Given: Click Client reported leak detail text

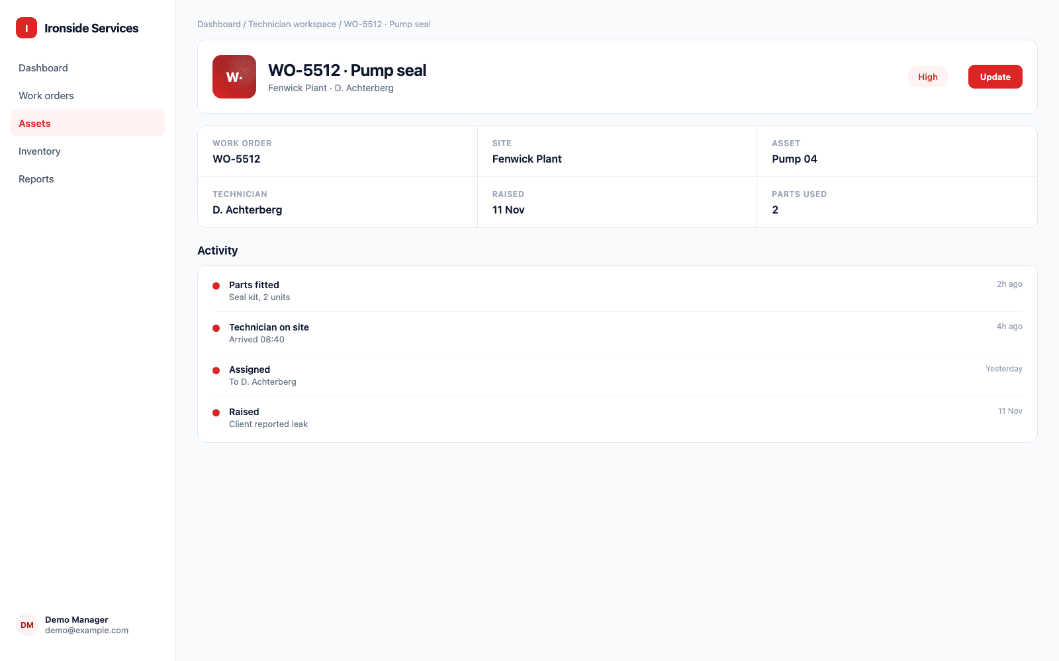Looking at the screenshot, I should [268, 424].
